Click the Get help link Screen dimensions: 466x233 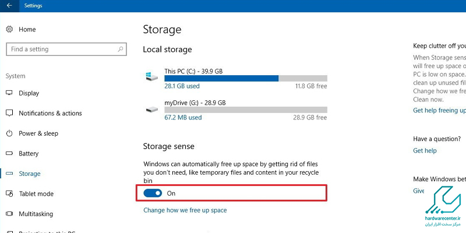[x=425, y=151]
